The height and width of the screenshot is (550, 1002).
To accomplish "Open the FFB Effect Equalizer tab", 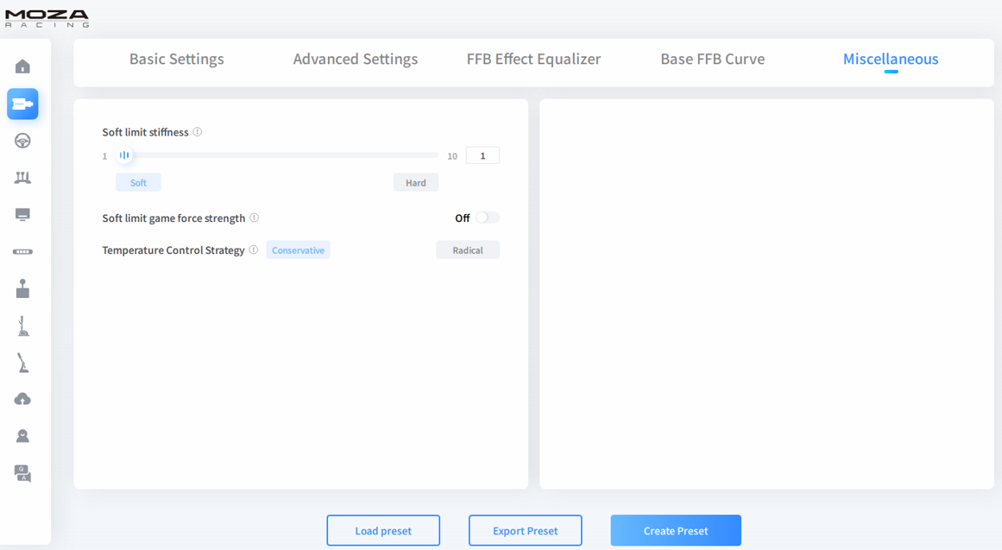I will tap(533, 59).
